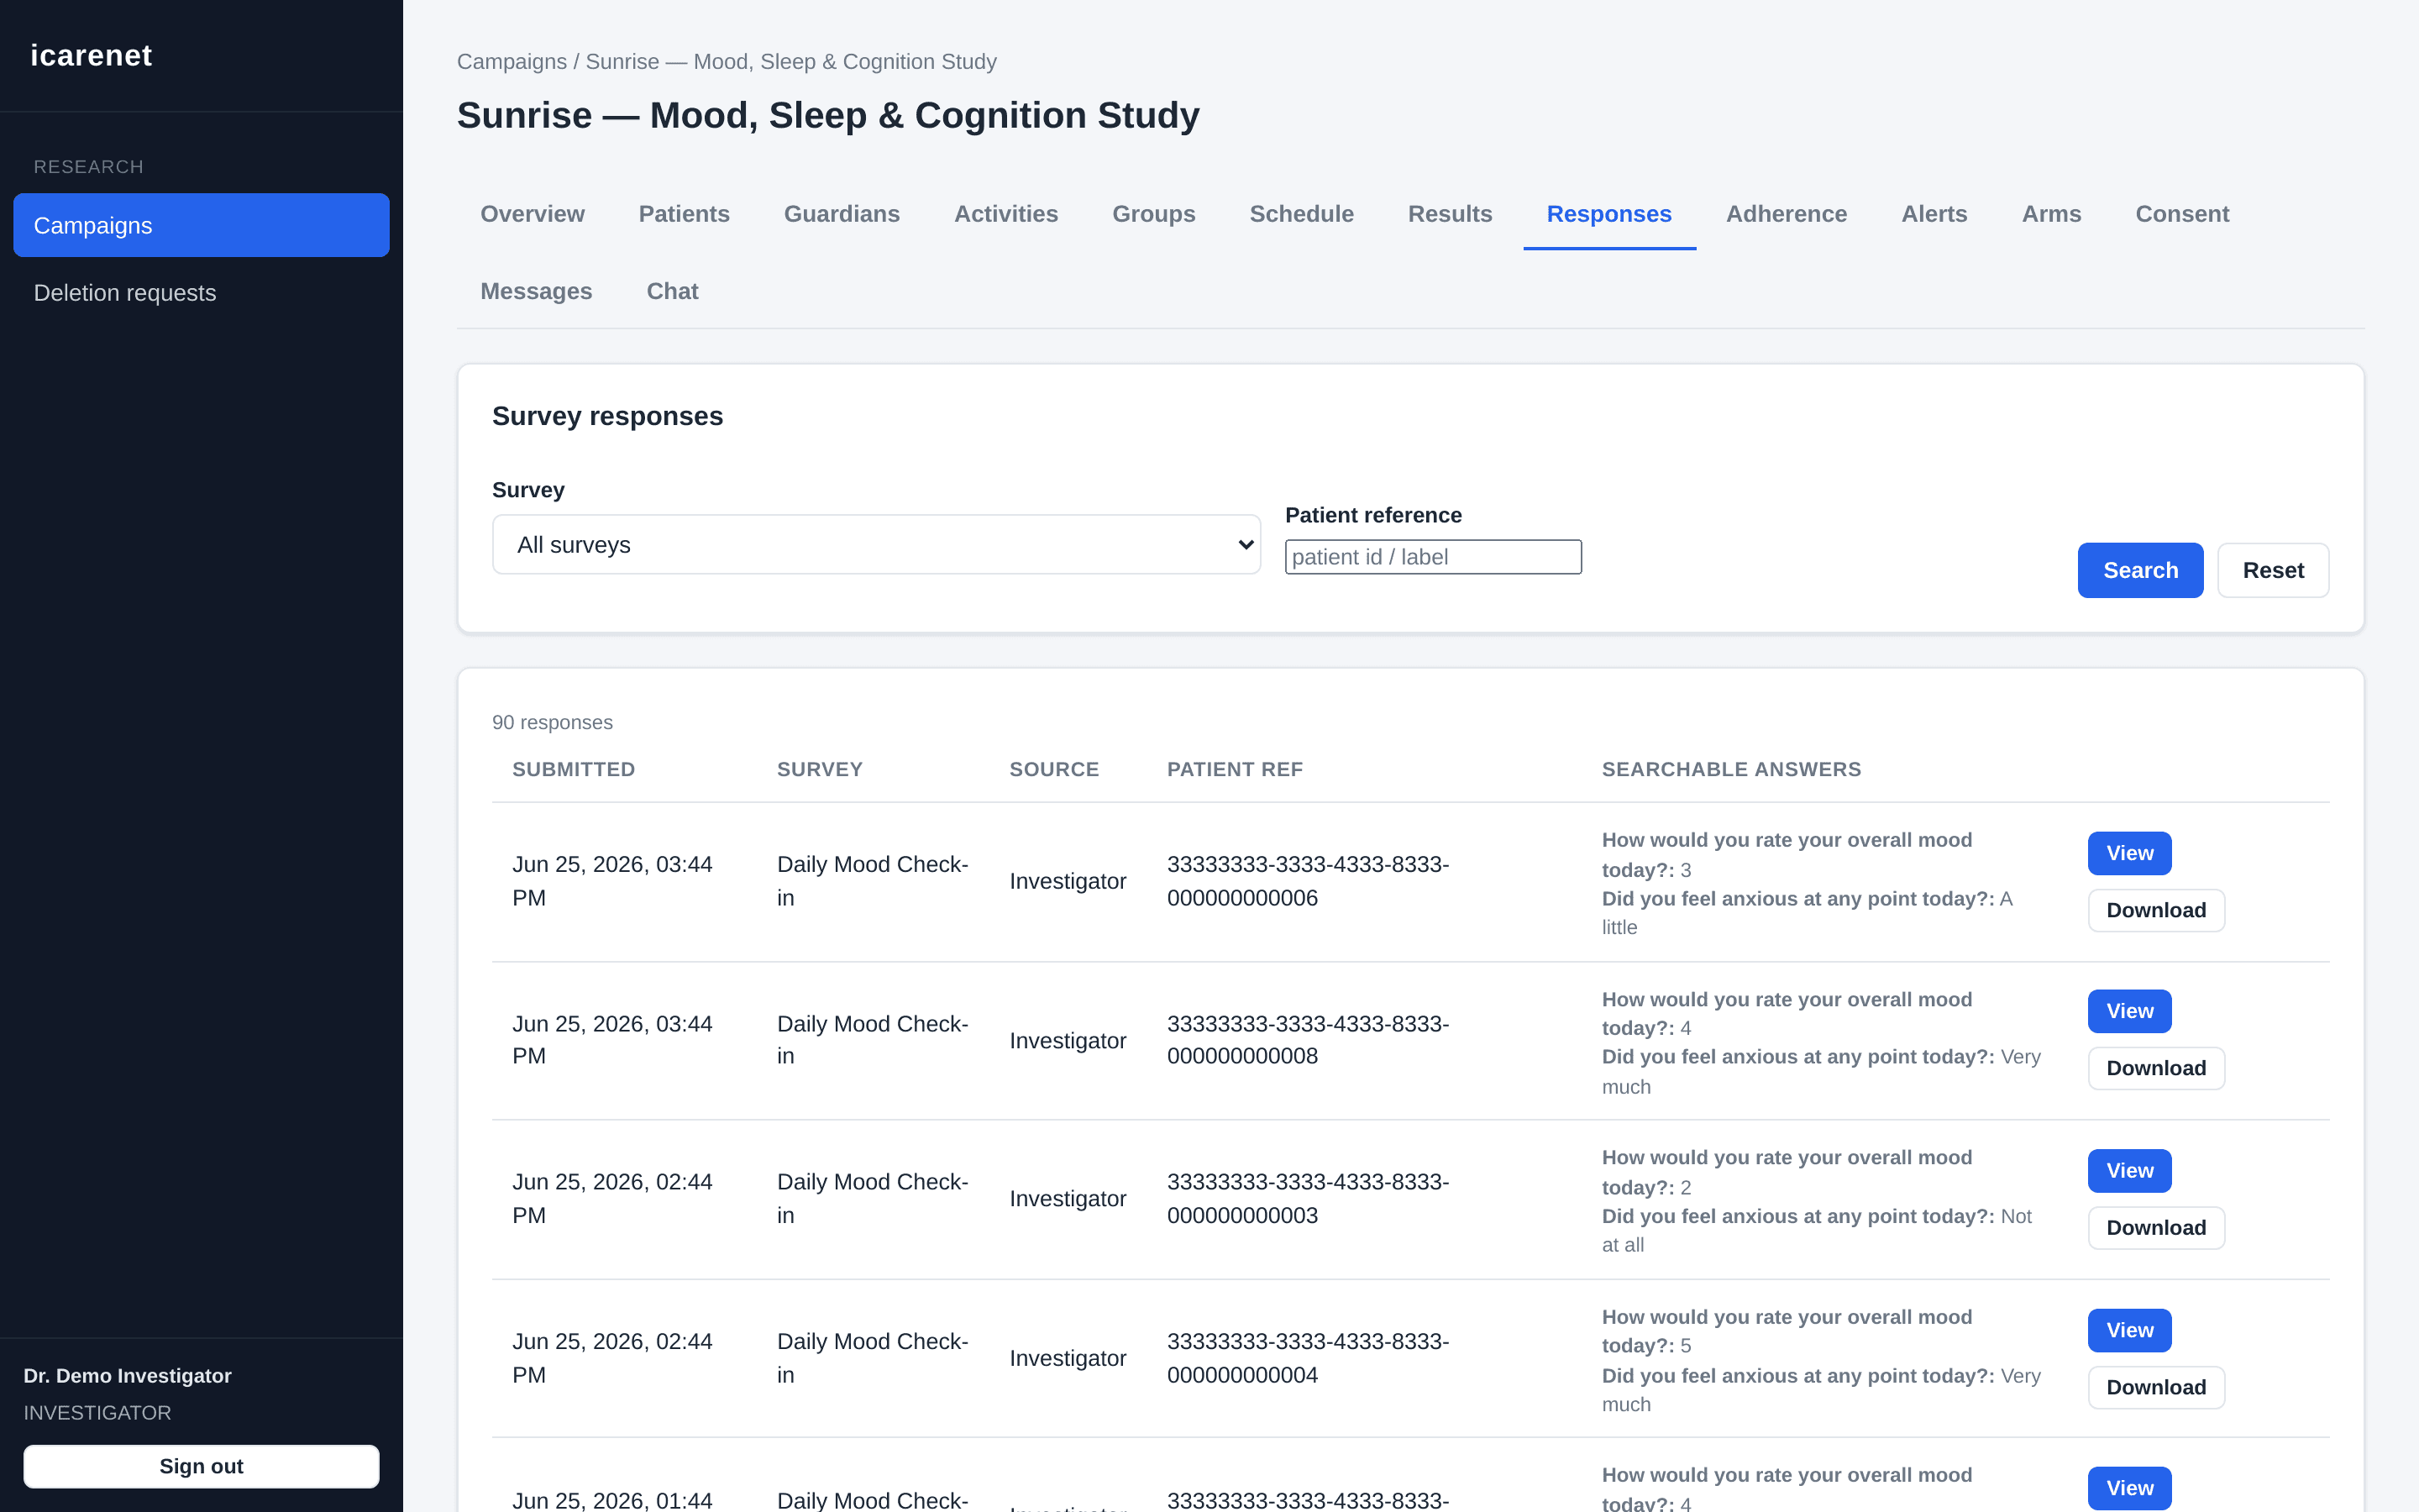Download response for patient ending 000000000006
Screen dimensions: 2419x1512
[x=2156, y=910]
